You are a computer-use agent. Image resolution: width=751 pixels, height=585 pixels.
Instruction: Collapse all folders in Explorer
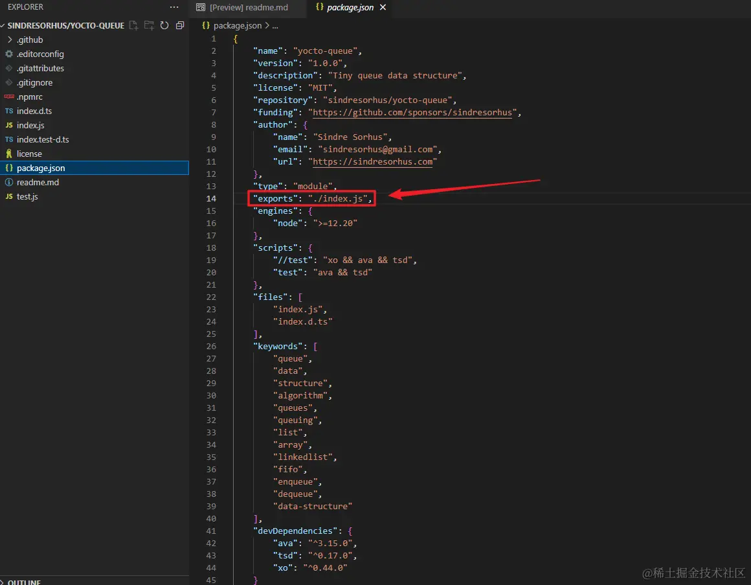[x=180, y=25]
